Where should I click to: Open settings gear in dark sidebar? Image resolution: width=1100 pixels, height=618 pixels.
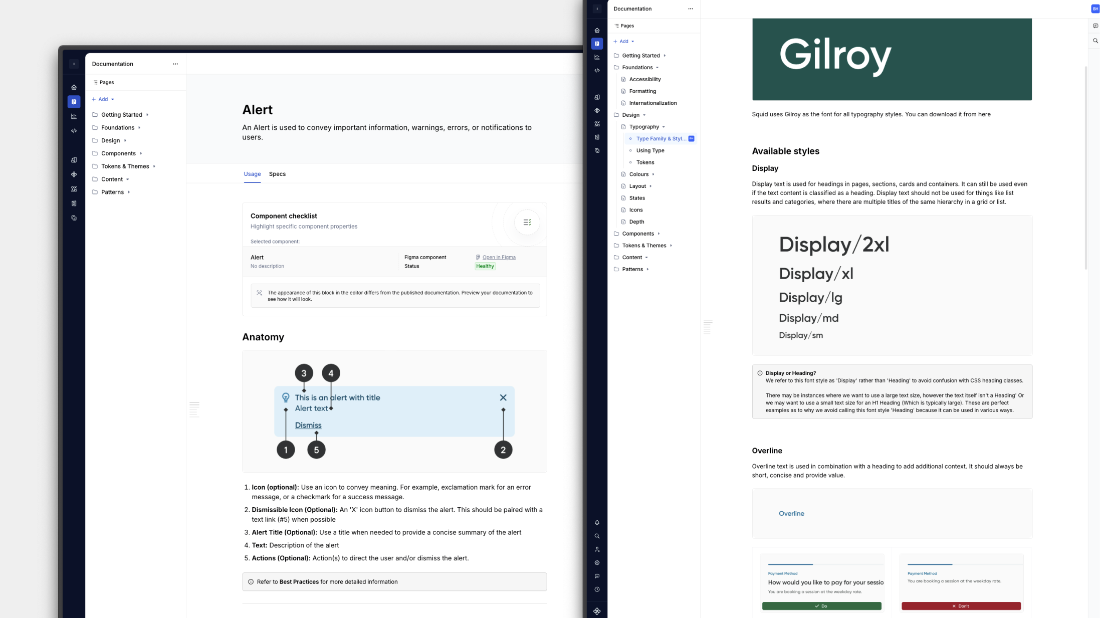[x=597, y=563]
